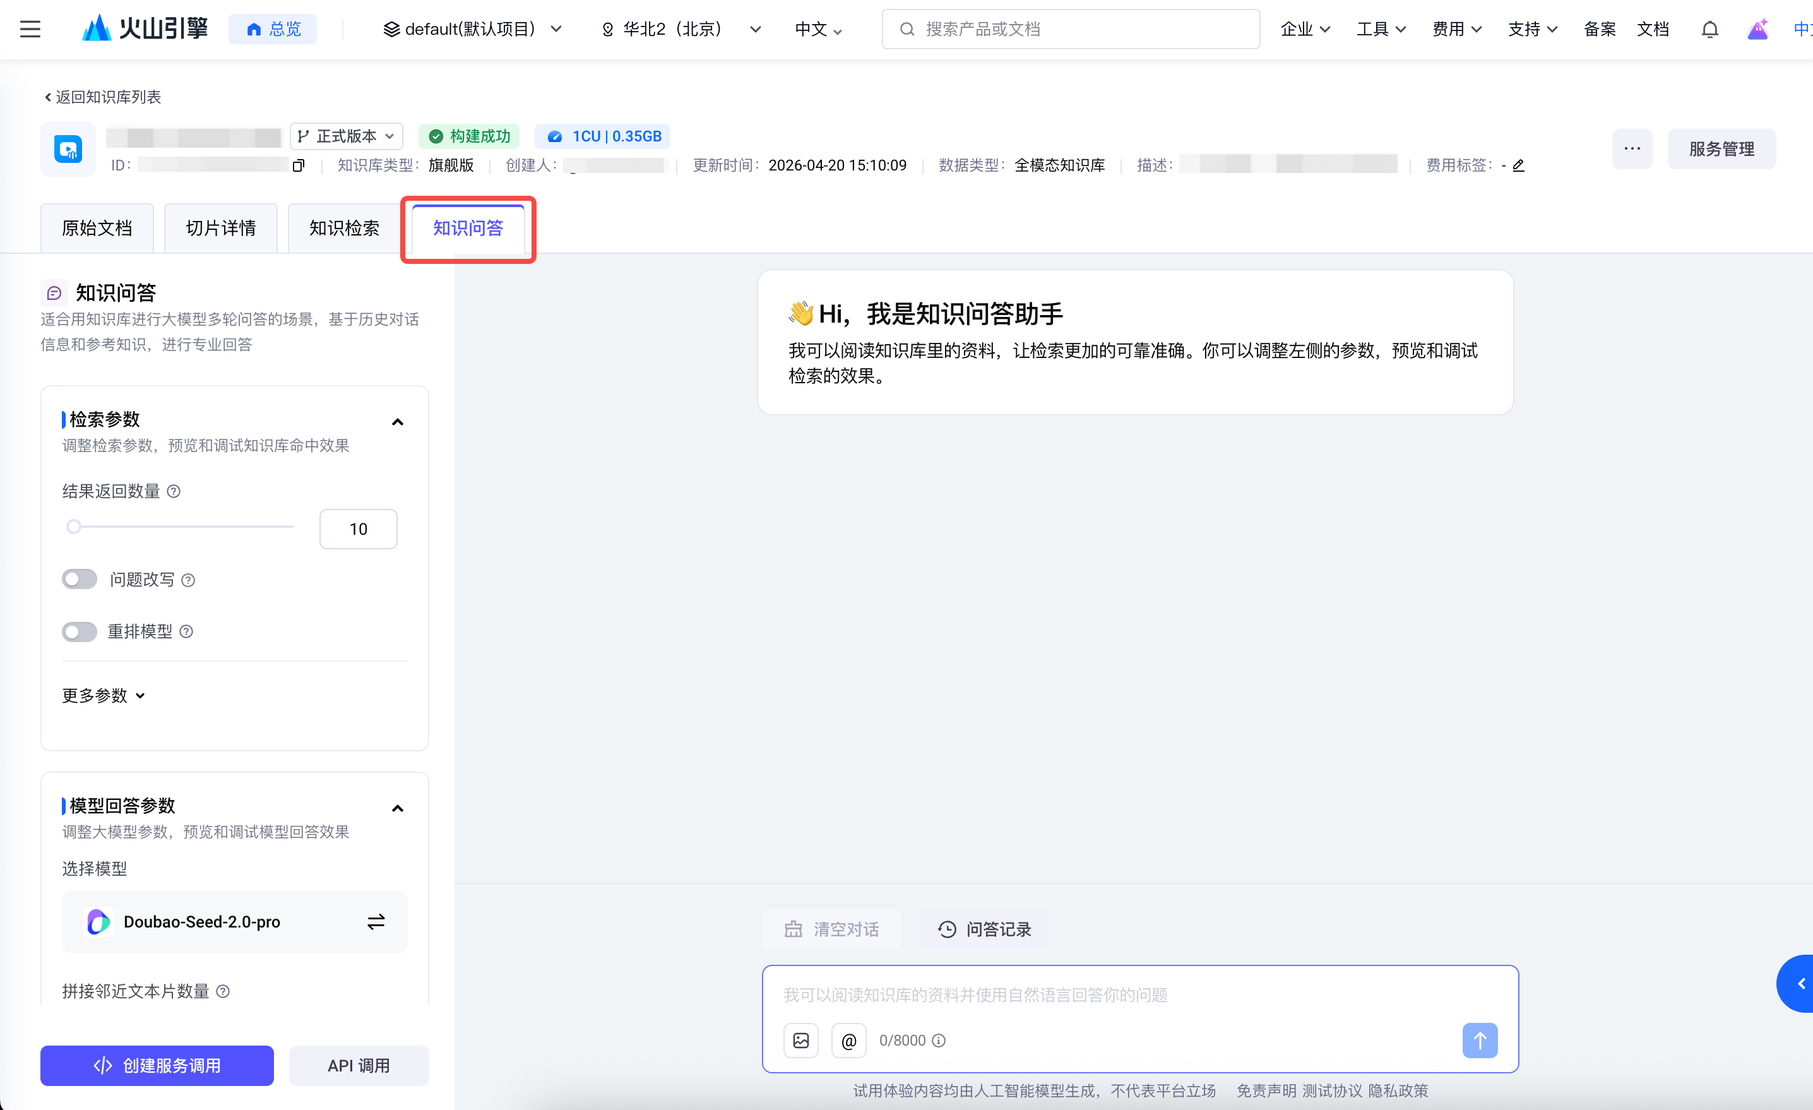Go back via 返回知识库列表 link
The height and width of the screenshot is (1110, 1813).
(x=102, y=97)
